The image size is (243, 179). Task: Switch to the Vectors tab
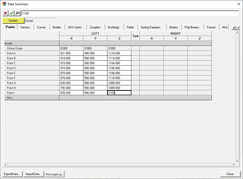pos(25,27)
